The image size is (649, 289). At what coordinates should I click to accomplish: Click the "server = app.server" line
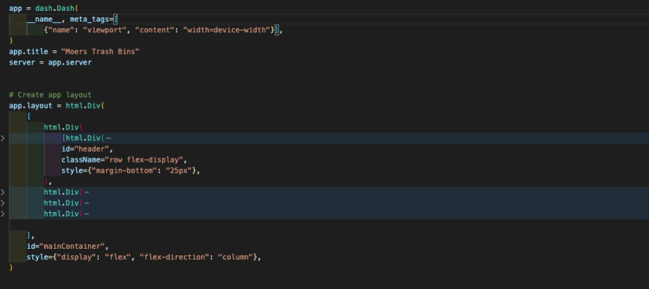(50, 63)
